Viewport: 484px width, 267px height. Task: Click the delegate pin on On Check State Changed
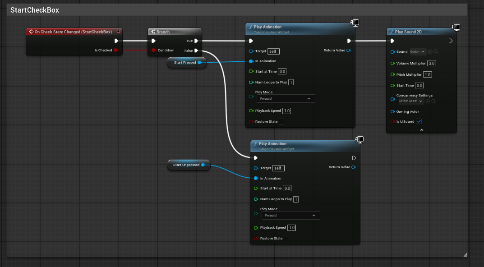tap(118, 32)
